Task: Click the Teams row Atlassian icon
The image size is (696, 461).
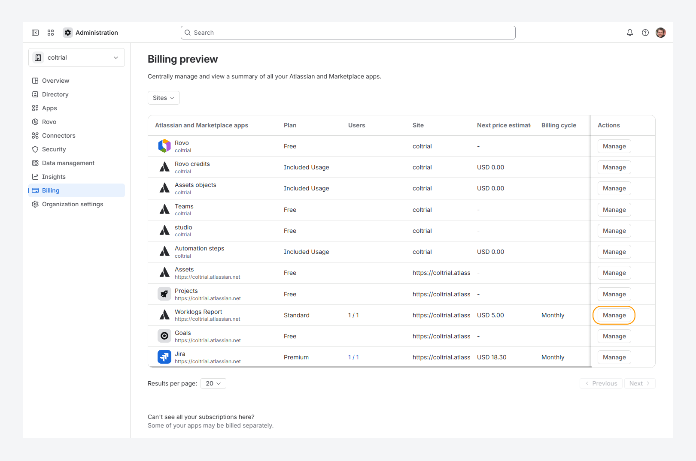Action: click(x=164, y=210)
